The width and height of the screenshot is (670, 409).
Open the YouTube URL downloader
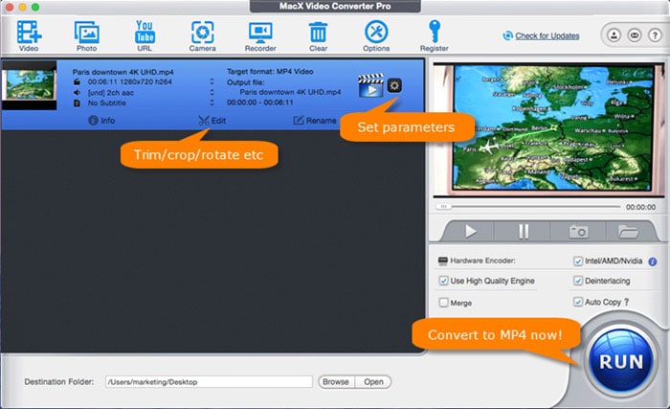[x=145, y=36]
